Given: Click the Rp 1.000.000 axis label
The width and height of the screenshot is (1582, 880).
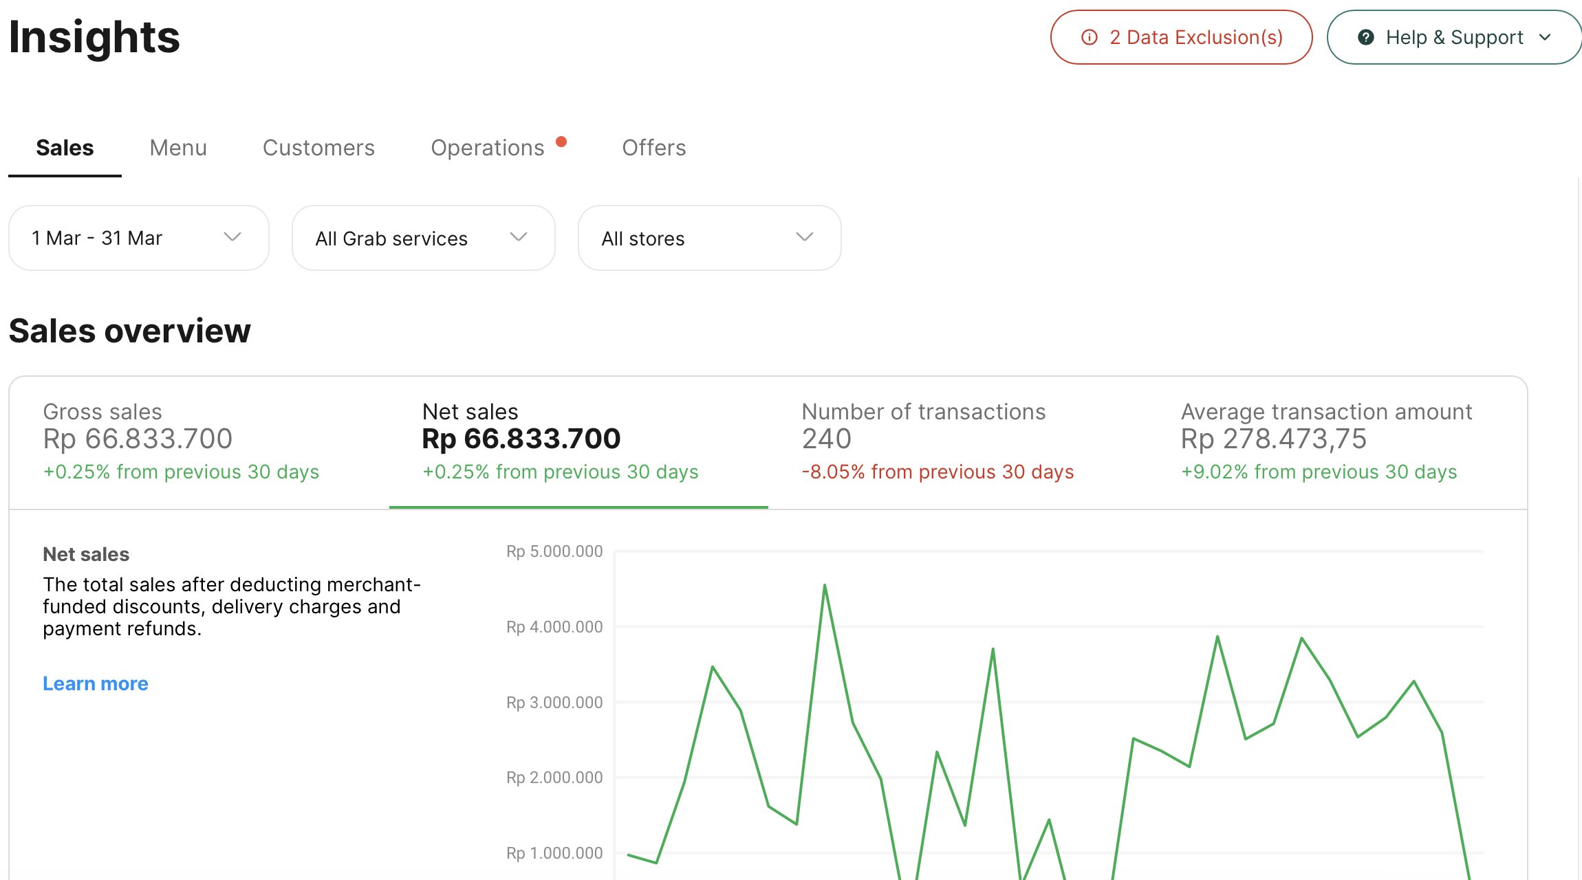Looking at the screenshot, I should 554,853.
